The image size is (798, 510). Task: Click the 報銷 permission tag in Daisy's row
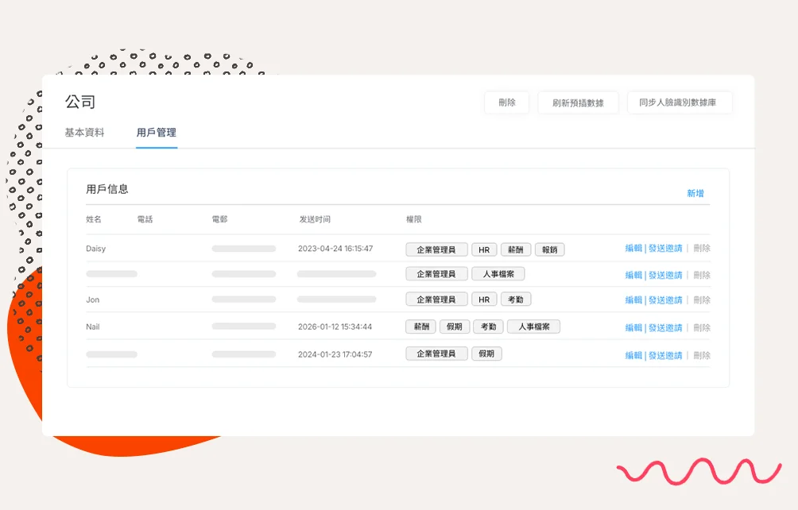click(x=549, y=249)
